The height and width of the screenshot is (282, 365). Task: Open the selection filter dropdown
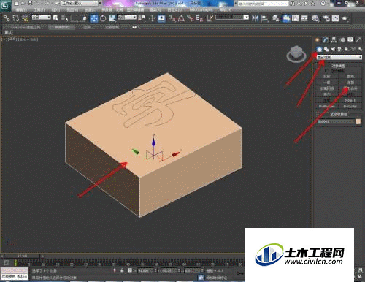coord(42,17)
